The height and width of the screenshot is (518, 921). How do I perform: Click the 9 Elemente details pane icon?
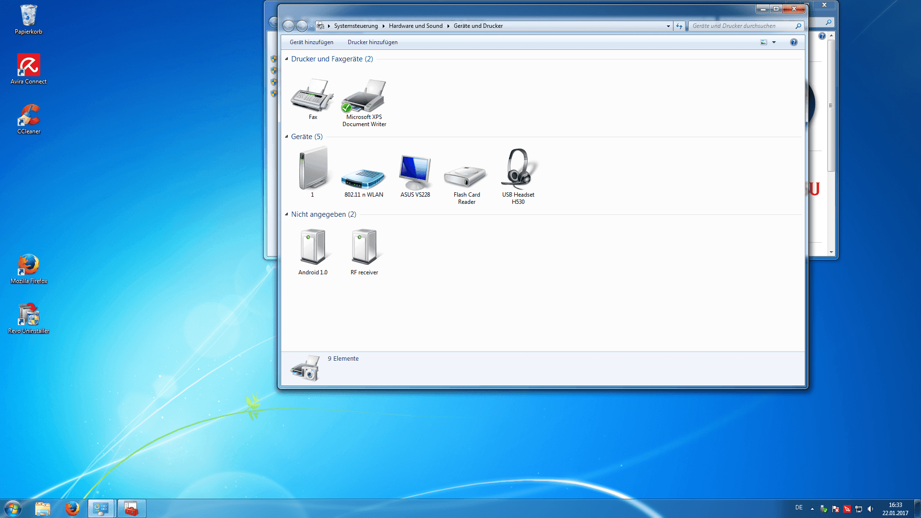(x=305, y=368)
